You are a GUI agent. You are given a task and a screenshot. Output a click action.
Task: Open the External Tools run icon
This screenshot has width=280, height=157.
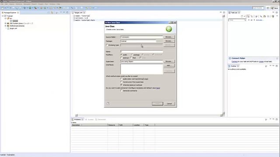coord(35,8)
